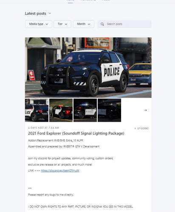The height and width of the screenshot is (212, 175).
Task: Show next thumbnails with the arrow icon
Action: click(x=145, y=110)
